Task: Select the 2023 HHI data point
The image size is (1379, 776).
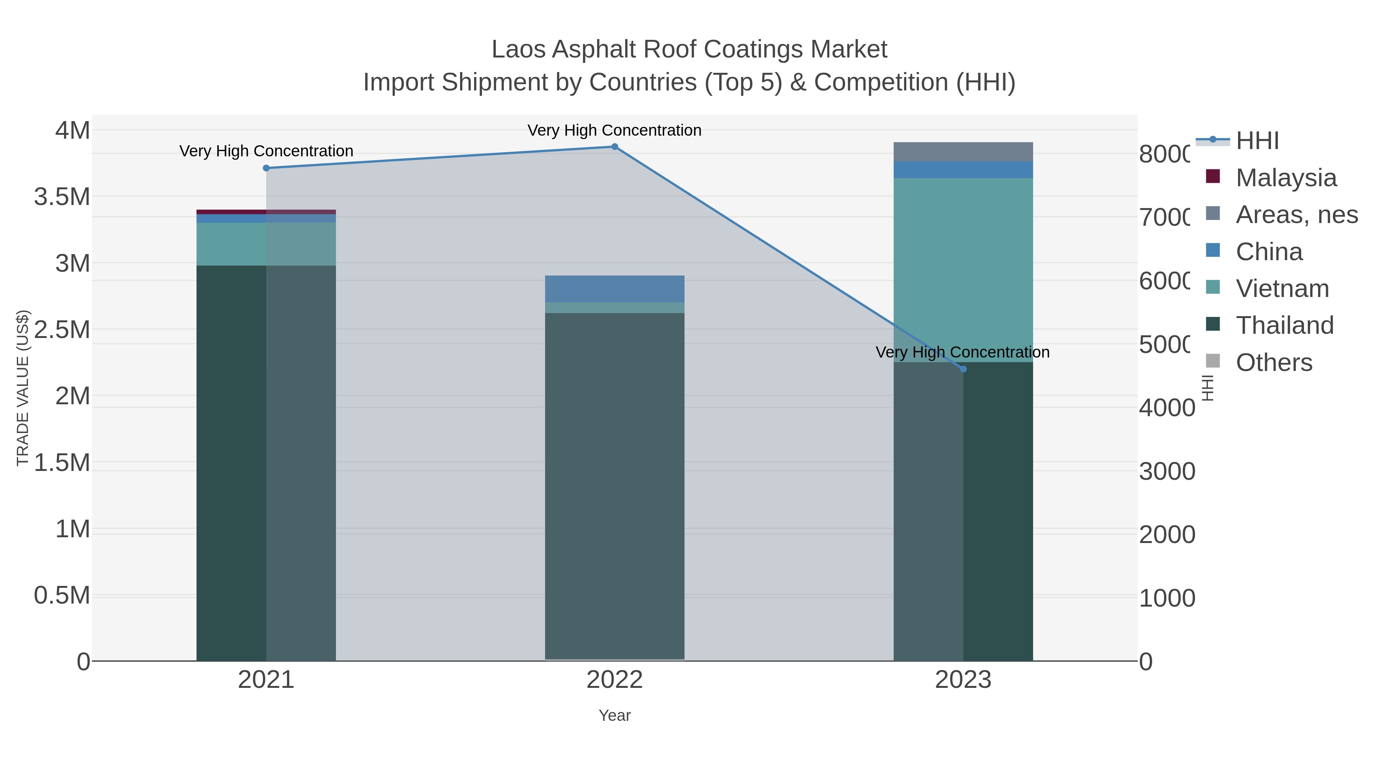Action: (x=963, y=369)
